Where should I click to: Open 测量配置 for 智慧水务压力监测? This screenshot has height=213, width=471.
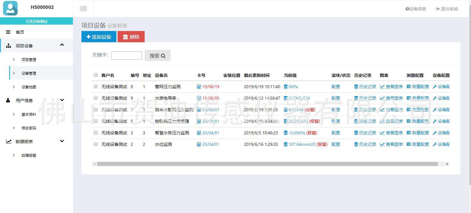418,133
